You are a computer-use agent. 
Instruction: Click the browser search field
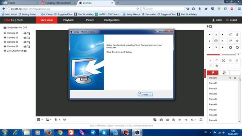(x=163, y=9)
